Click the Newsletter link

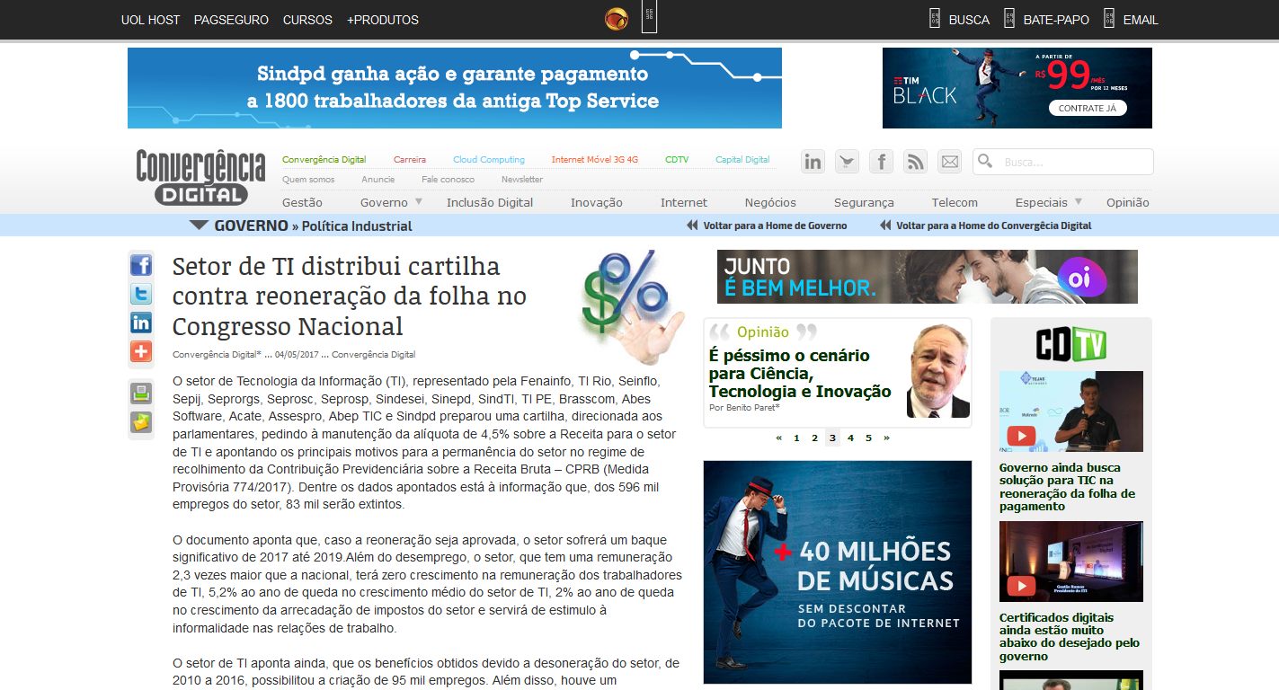(x=522, y=180)
